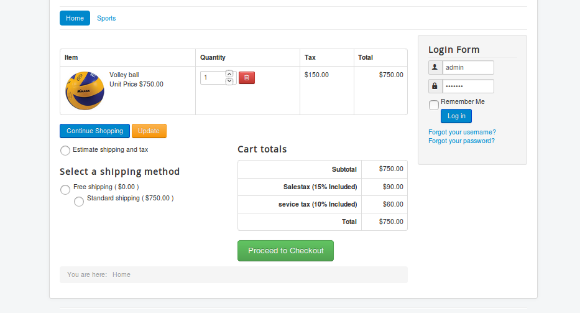Click the lock icon beside password field
This screenshot has width=580, height=313.
(435, 86)
